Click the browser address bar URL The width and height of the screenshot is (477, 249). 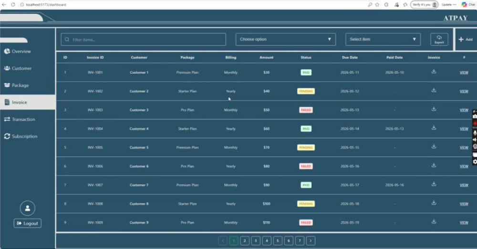click(x=46, y=5)
